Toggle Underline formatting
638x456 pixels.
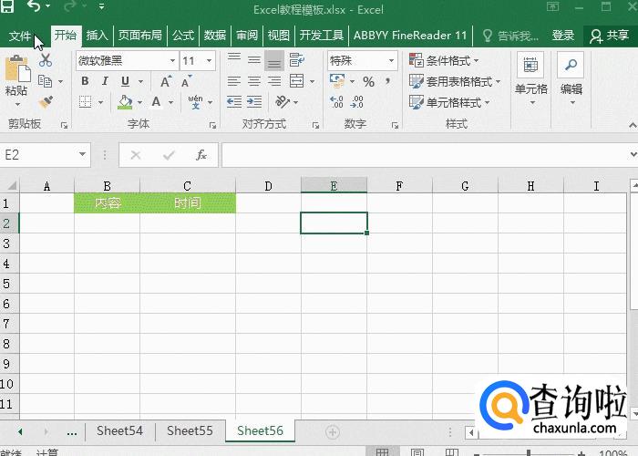click(126, 81)
